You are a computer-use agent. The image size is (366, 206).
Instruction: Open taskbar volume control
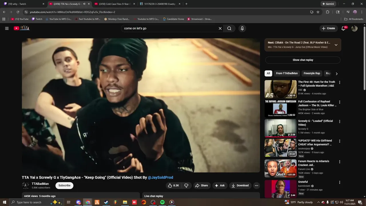[341, 202]
